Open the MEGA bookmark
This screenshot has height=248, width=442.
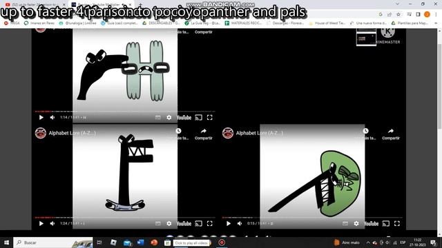pos(12,23)
